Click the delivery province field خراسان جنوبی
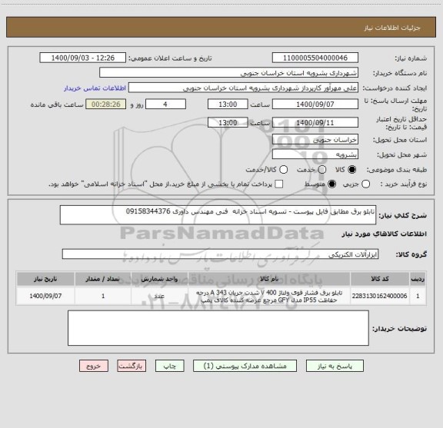This screenshot has width=443, height=428. (x=315, y=140)
